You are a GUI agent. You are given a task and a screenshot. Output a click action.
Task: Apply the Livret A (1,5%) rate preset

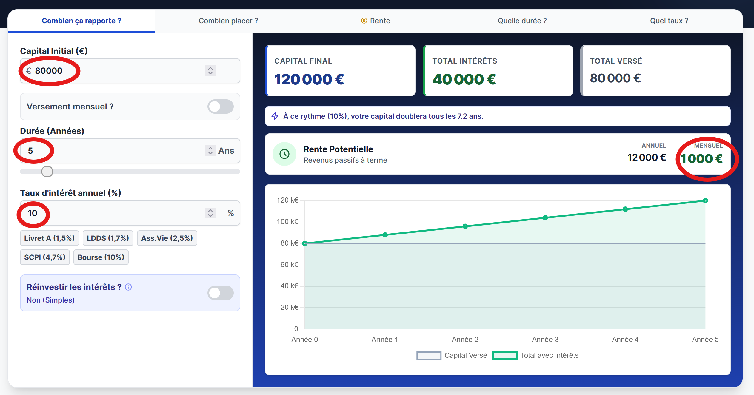tap(49, 238)
